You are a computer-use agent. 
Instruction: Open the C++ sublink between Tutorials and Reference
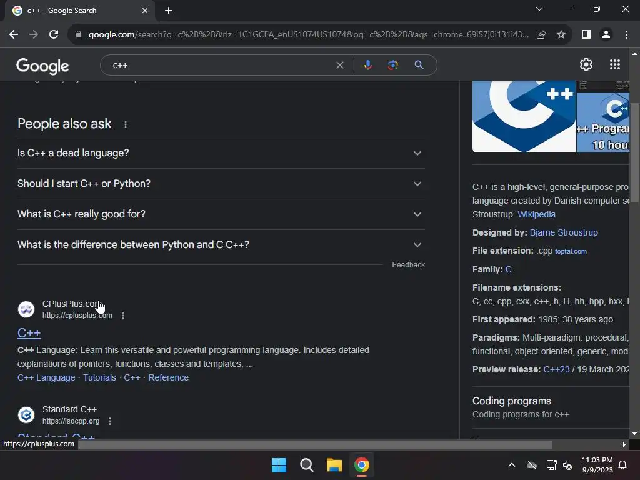click(x=132, y=377)
